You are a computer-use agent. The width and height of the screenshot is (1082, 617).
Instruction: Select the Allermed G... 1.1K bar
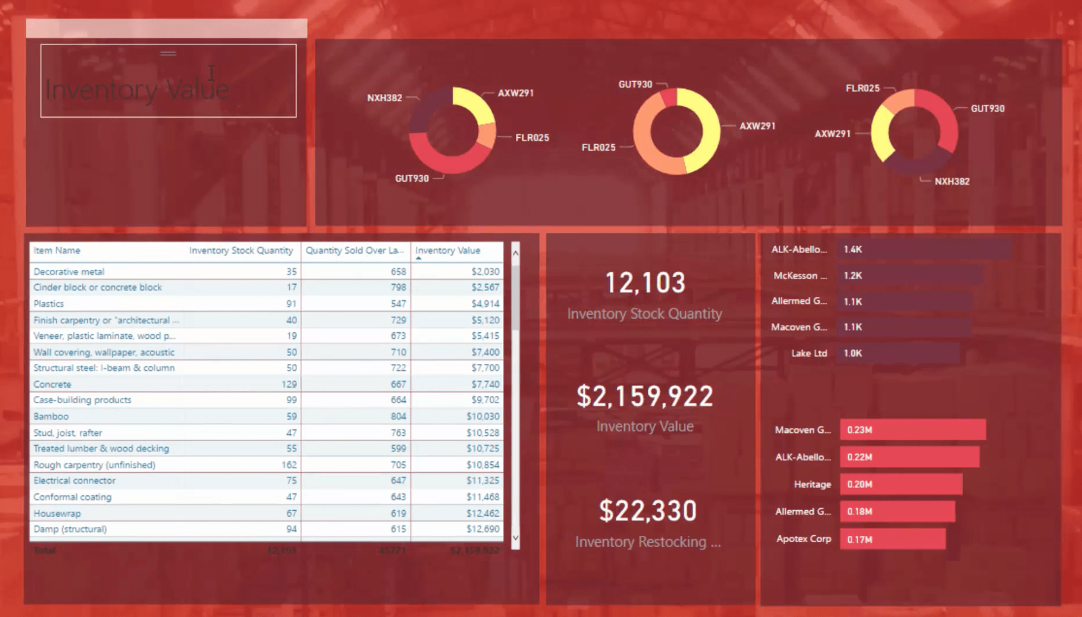pos(904,301)
